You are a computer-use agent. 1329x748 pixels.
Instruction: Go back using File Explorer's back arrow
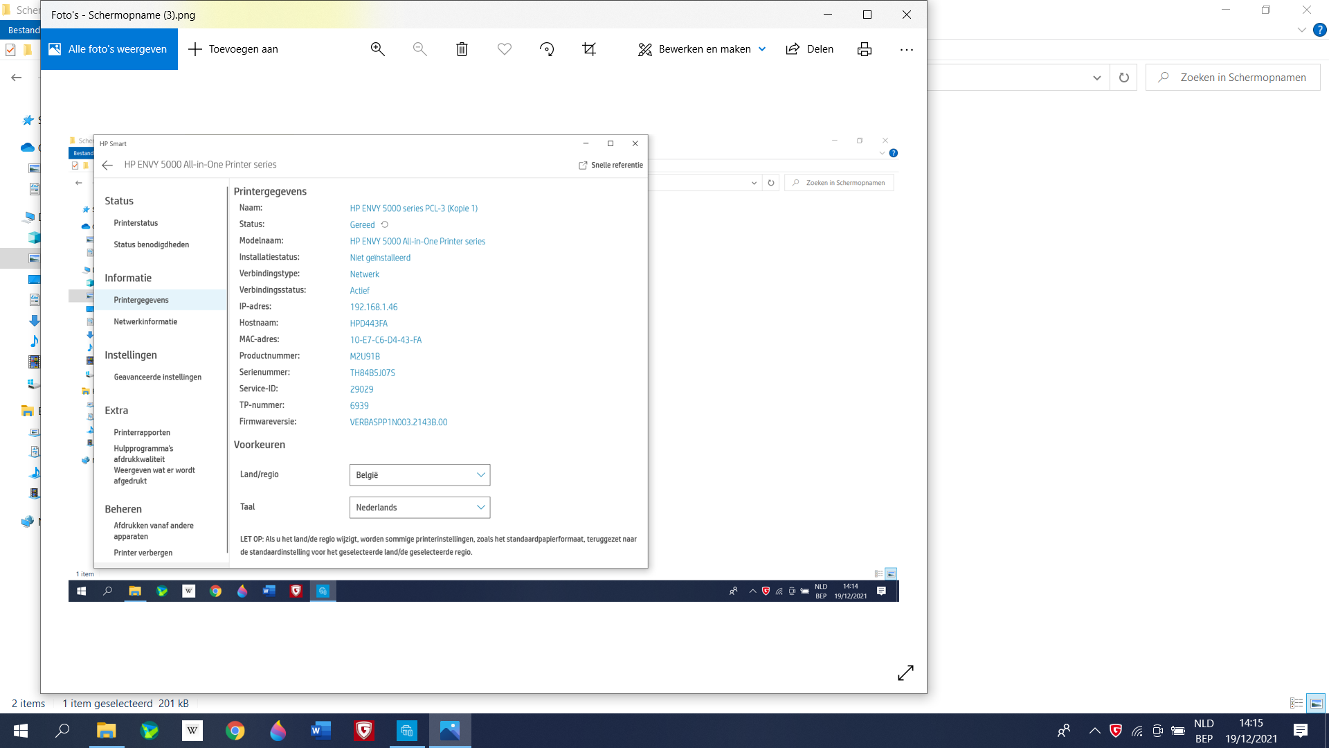[17, 78]
